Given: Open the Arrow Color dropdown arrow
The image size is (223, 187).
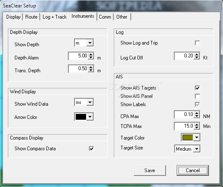Looking at the screenshot, I should pos(90,117).
